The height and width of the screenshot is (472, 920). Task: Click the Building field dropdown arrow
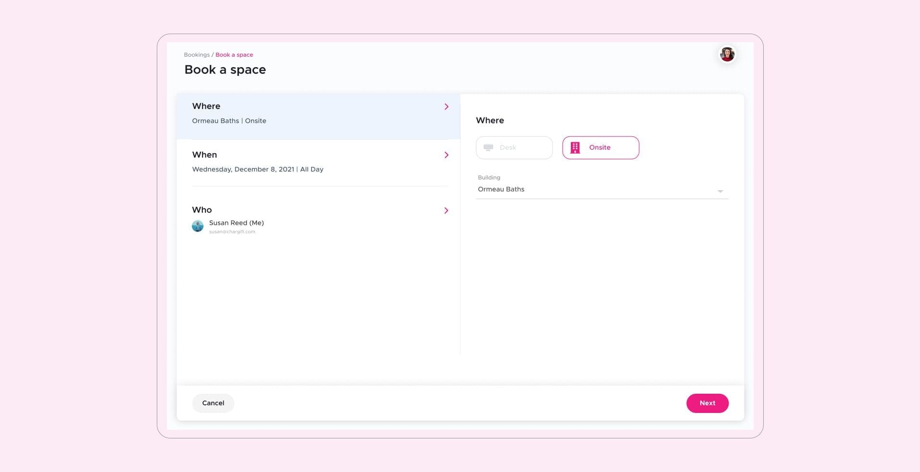[x=720, y=191]
